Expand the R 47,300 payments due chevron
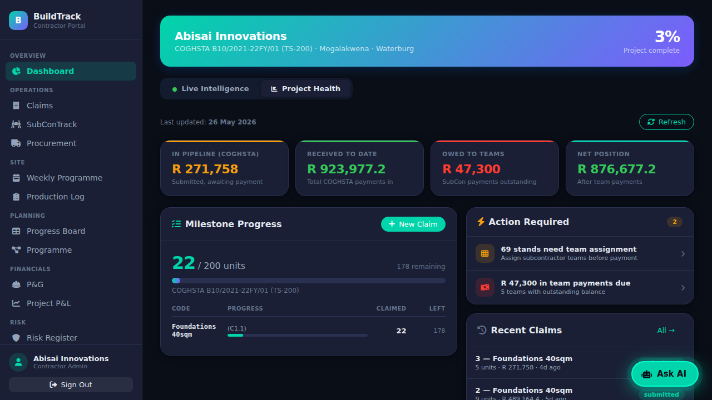 pos(683,287)
